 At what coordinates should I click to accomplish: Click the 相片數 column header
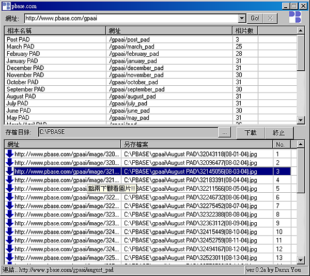pyautogui.click(x=245, y=30)
